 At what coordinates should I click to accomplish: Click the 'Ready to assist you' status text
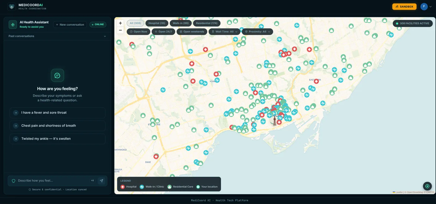[32, 27]
